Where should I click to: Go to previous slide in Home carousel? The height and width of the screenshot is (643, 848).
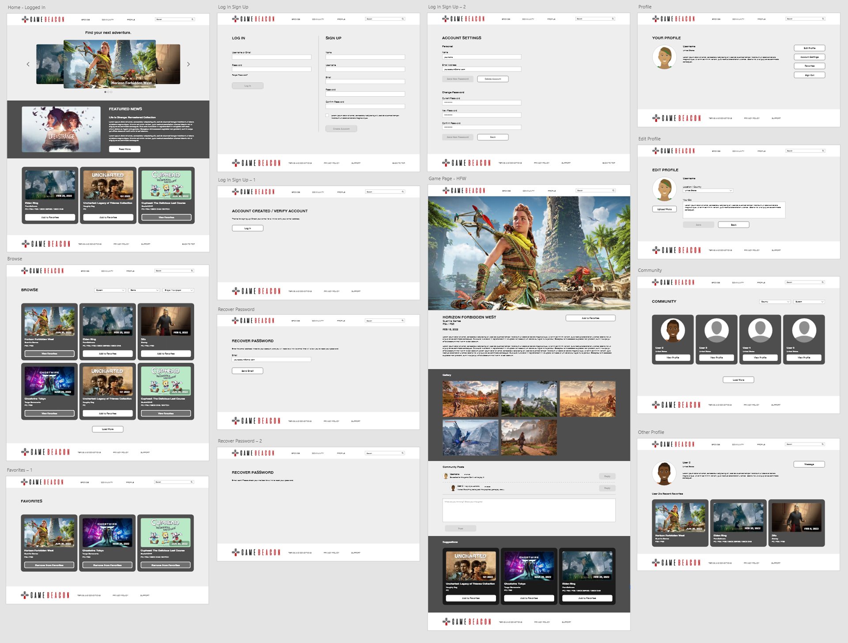tap(28, 64)
